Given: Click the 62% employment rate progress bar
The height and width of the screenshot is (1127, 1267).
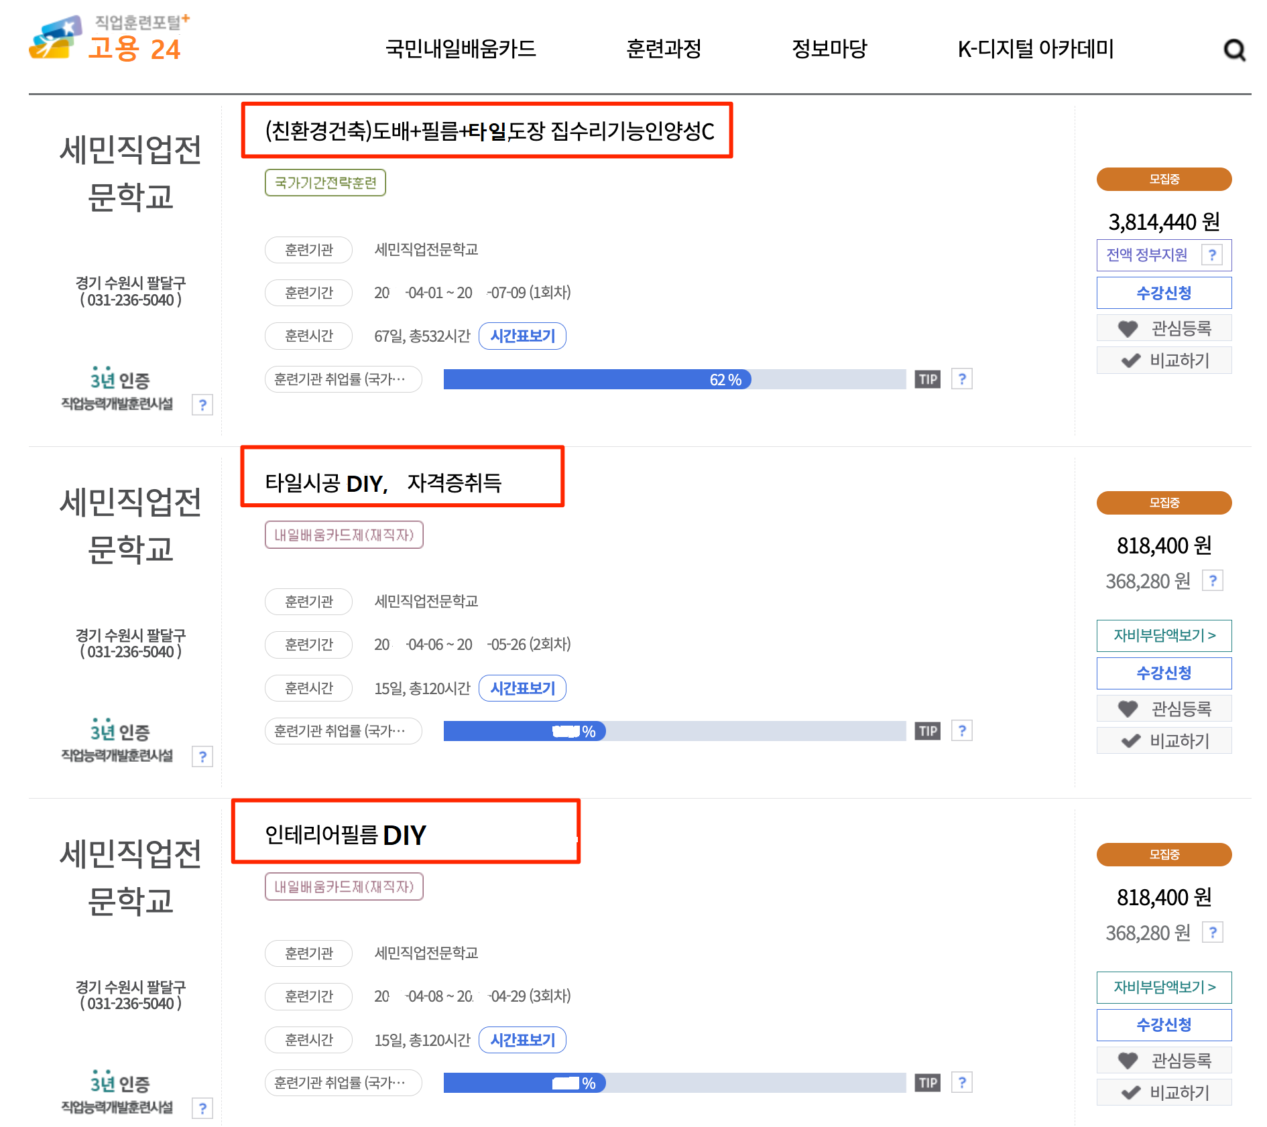Looking at the screenshot, I should pyautogui.click(x=674, y=379).
